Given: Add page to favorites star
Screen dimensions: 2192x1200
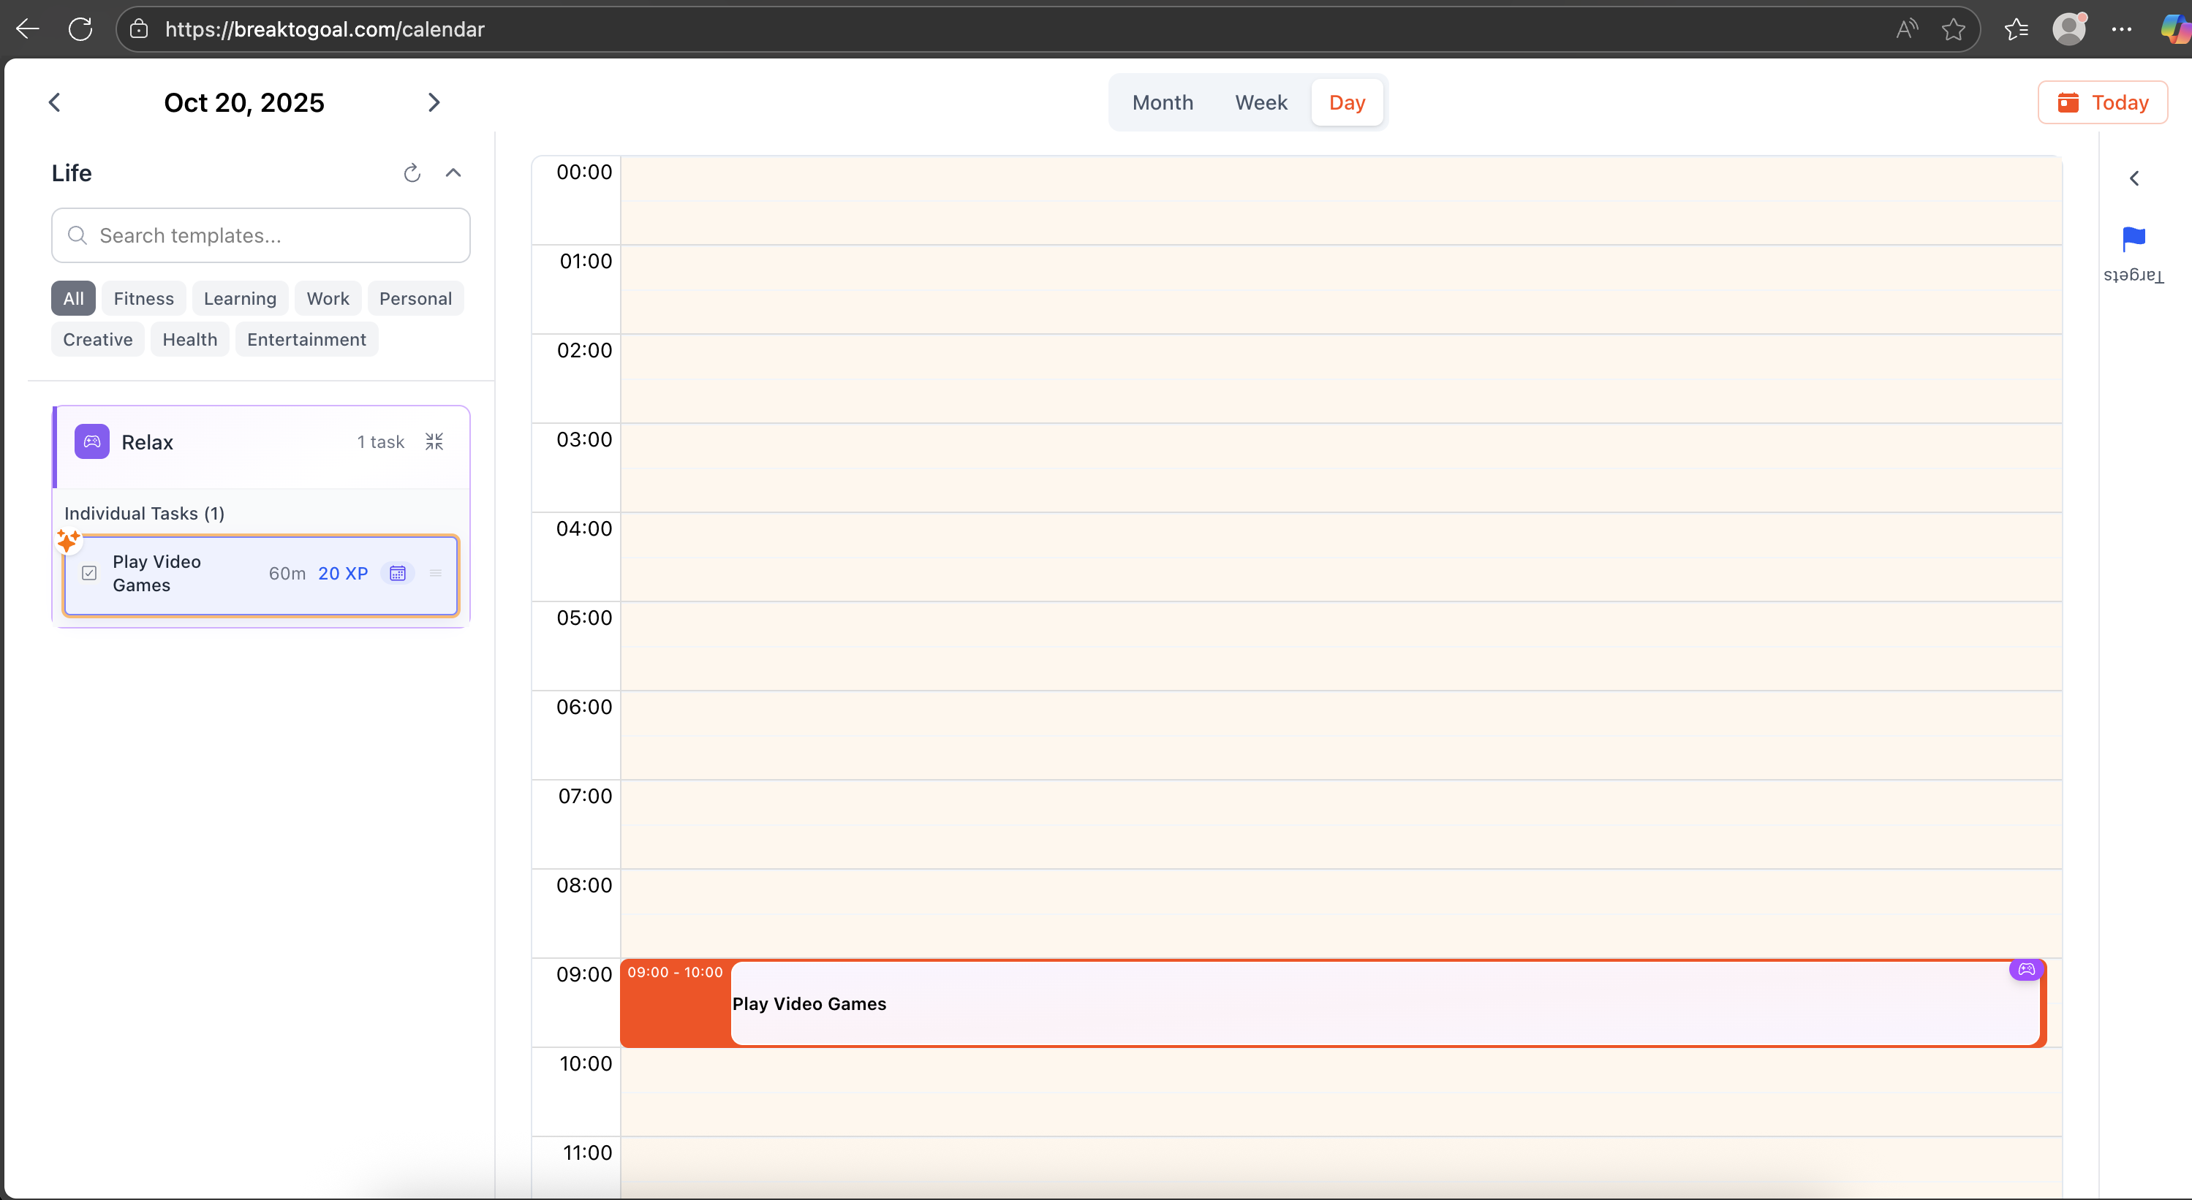Looking at the screenshot, I should pos(1954,29).
